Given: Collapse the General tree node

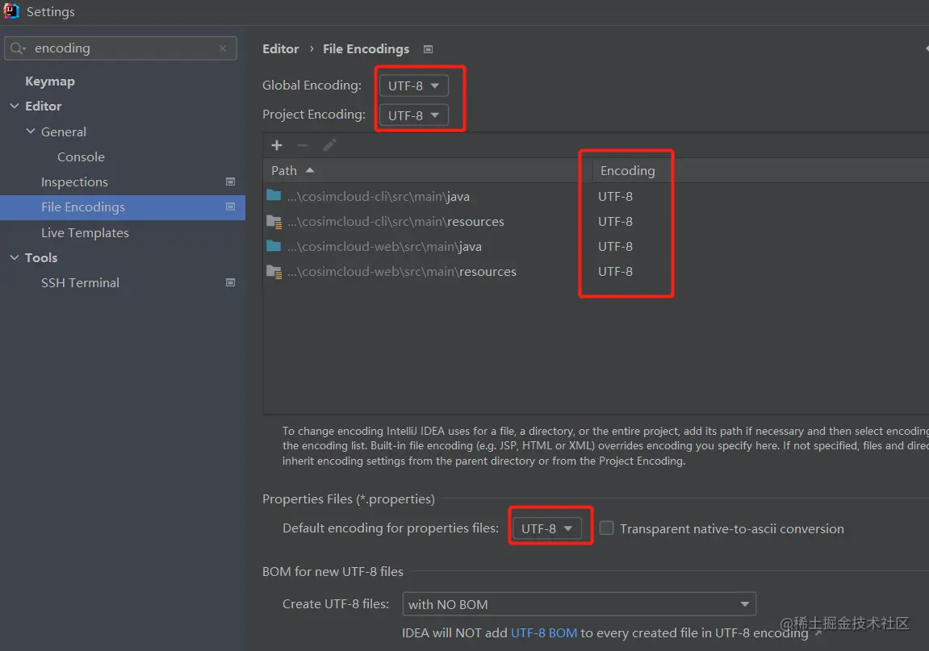Looking at the screenshot, I should [30, 131].
